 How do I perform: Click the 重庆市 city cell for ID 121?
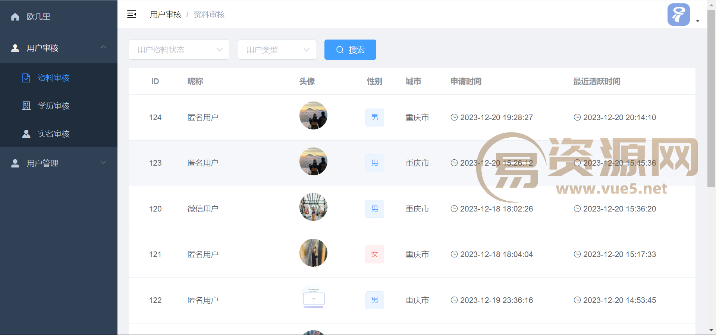coord(417,254)
